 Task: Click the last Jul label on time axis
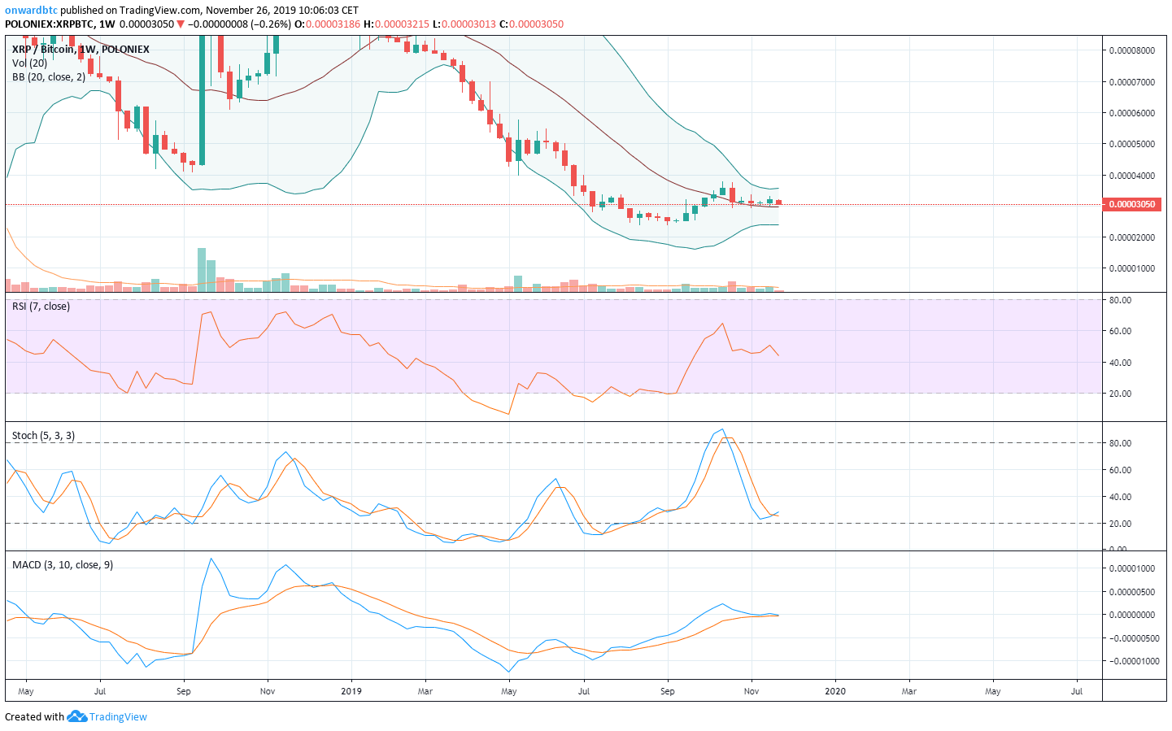coord(1077,691)
